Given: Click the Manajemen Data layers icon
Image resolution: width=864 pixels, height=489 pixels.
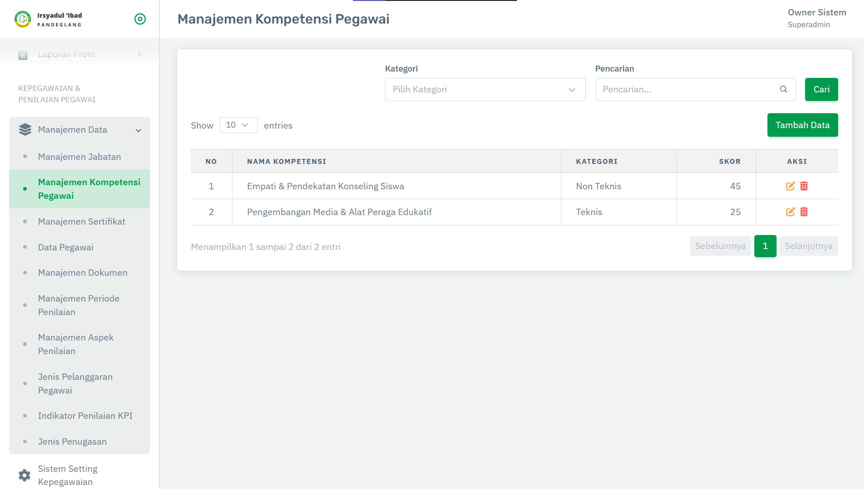Looking at the screenshot, I should [x=25, y=130].
